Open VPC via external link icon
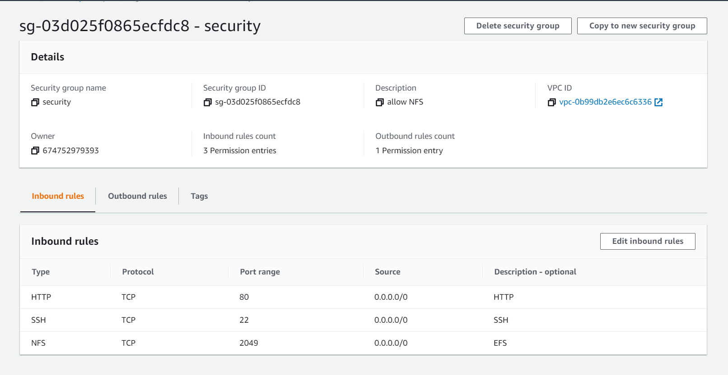Viewport: 728px width, 375px height. pyautogui.click(x=659, y=102)
